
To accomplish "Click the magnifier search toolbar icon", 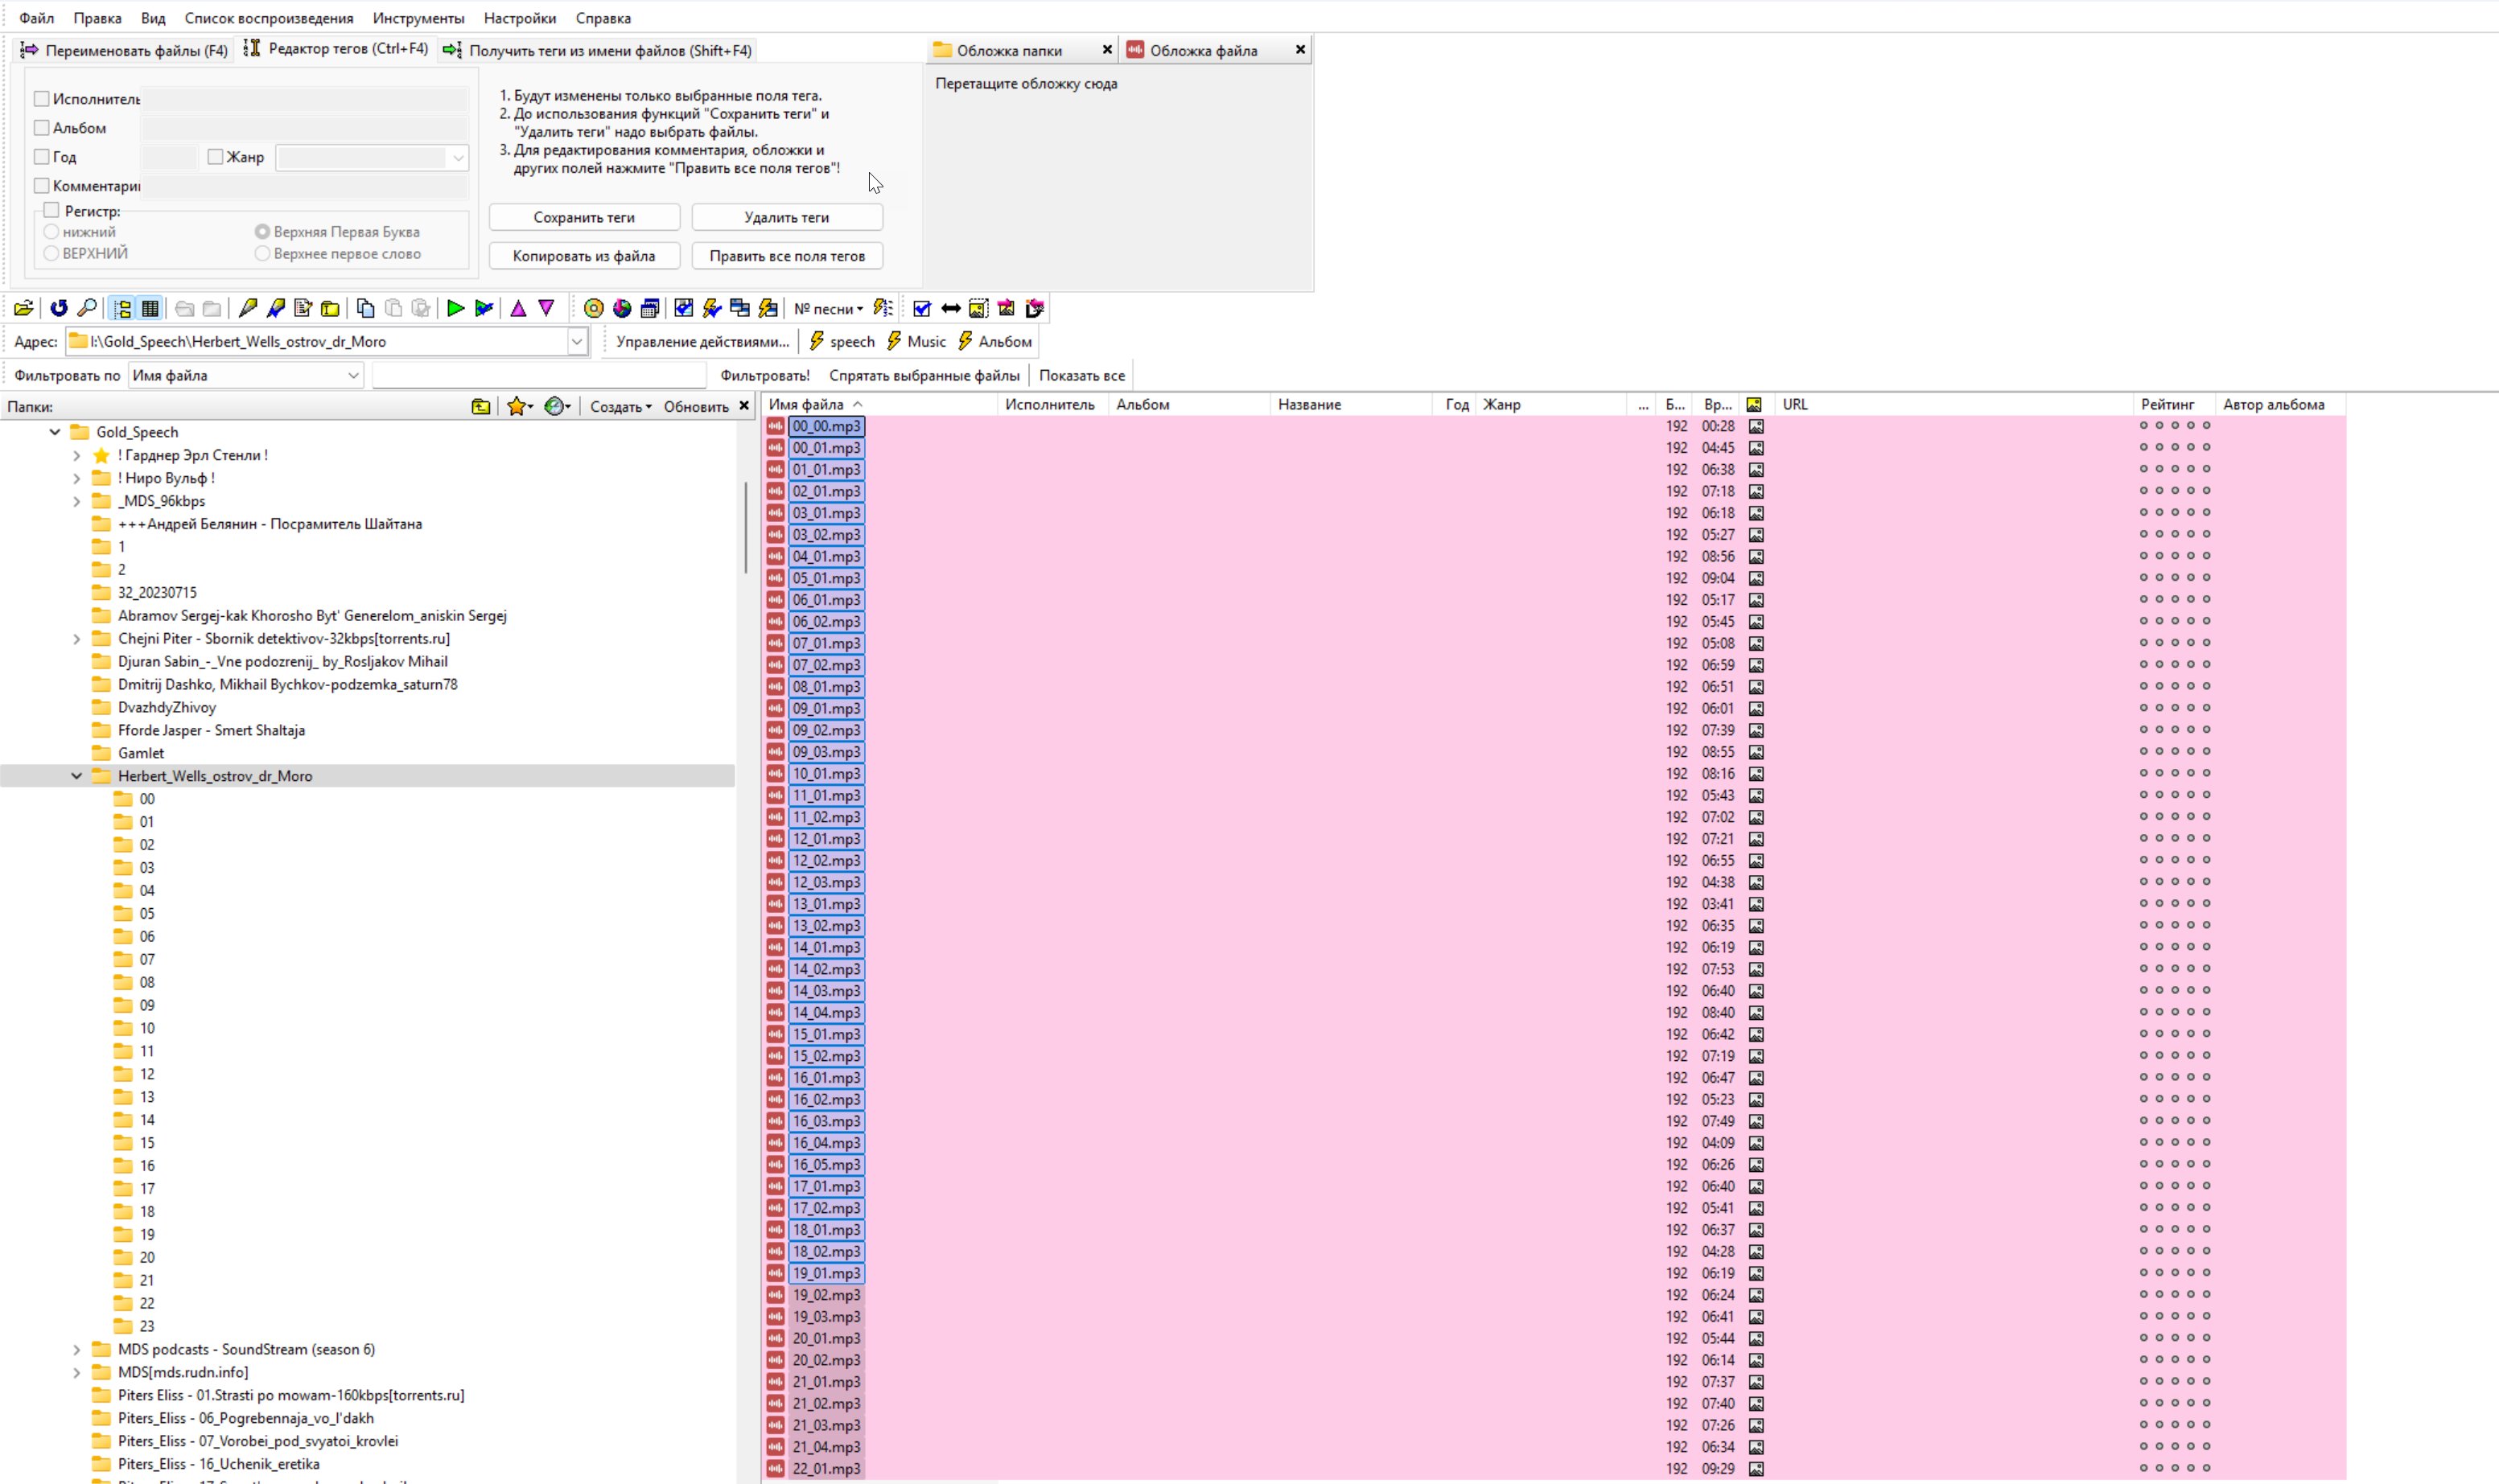I will tap(87, 308).
